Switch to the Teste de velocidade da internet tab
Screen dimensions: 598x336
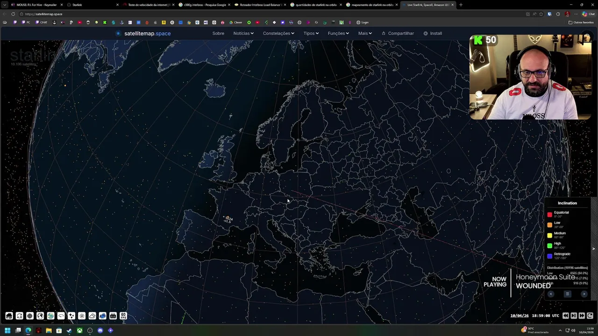pos(148,5)
